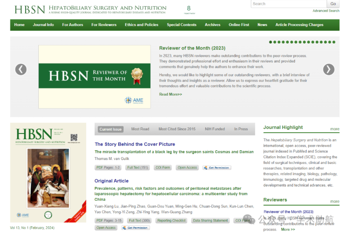Click the impact factor 8 badge
The height and width of the screenshot is (241, 355).
tap(189, 9)
